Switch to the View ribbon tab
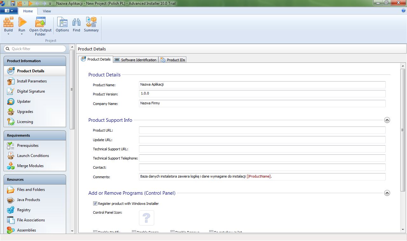This screenshot has height=241, width=407. click(x=47, y=11)
